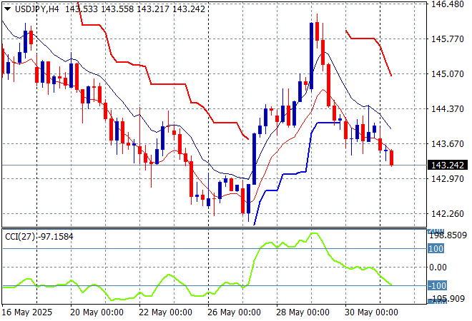The height and width of the screenshot is (321, 472).
Task: Click the 146.480 price axis label
Action: click(446, 4)
